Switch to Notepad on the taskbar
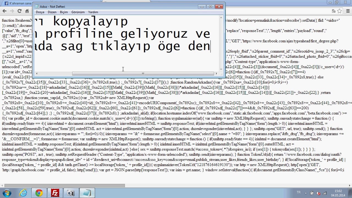Screen dimensions: 352x198 pyautogui.click(x=87, y=193)
